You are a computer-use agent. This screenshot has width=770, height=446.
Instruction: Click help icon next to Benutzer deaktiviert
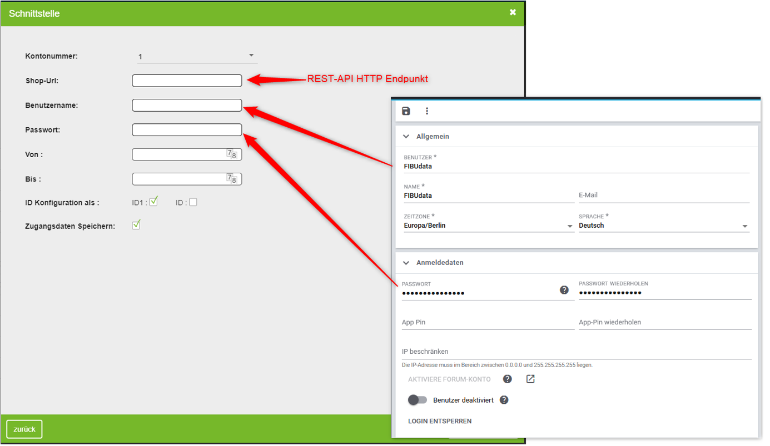pyautogui.click(x=504, y=400)
